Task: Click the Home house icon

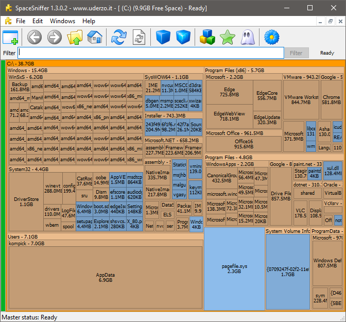Action: pyautogui.click(x=95, y=37)
